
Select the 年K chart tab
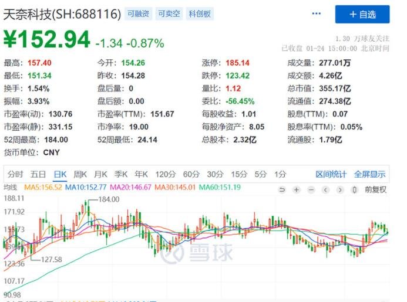[x=141, y=174]
